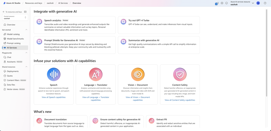Click the Try out GPT-4 Turbo title

pos(139,20)
